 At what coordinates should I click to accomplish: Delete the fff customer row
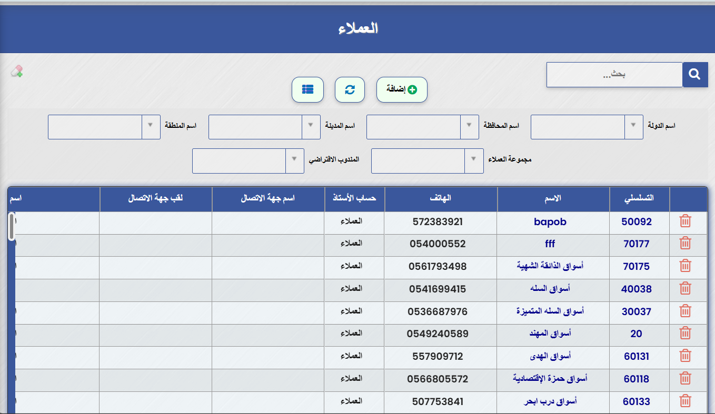point(685,243)
